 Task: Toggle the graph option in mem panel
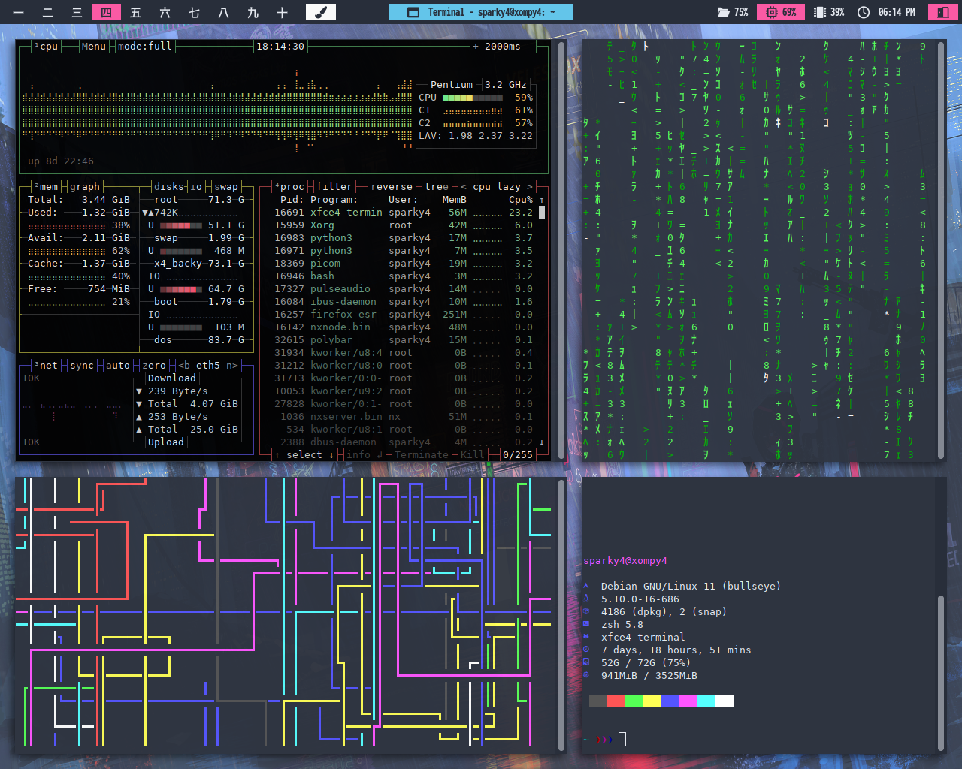pos(84,187)
